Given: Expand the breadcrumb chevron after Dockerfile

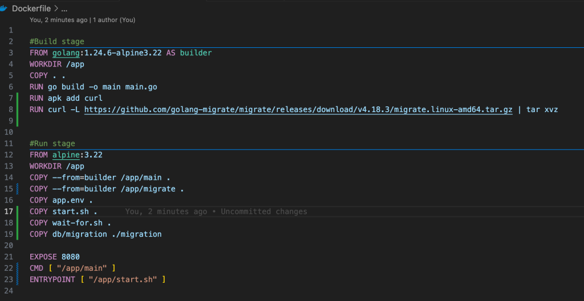Looking at the screenshot, I should [55, 9].
